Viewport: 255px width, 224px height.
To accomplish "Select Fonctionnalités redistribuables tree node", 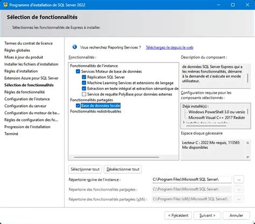I will point(96,111).
